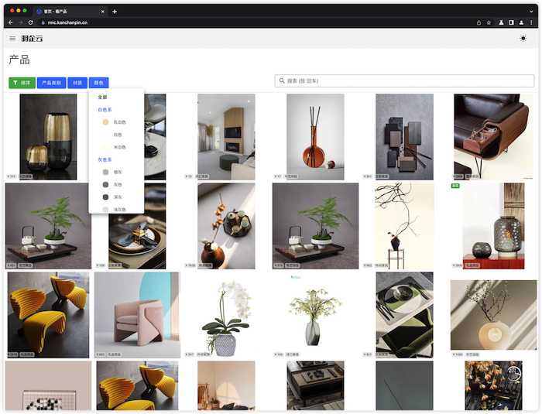The width and height of the screenshot is (542, 414).
Task: Open the tea set overhead view product
Action: pyautogui.click(x=226, y=226)
